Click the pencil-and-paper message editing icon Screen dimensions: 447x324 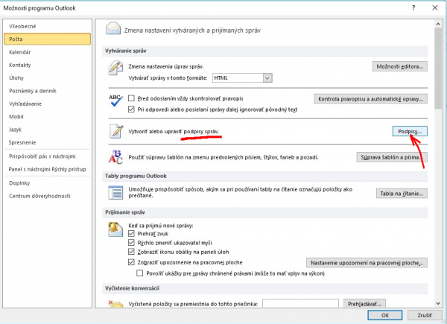[115, 68]
